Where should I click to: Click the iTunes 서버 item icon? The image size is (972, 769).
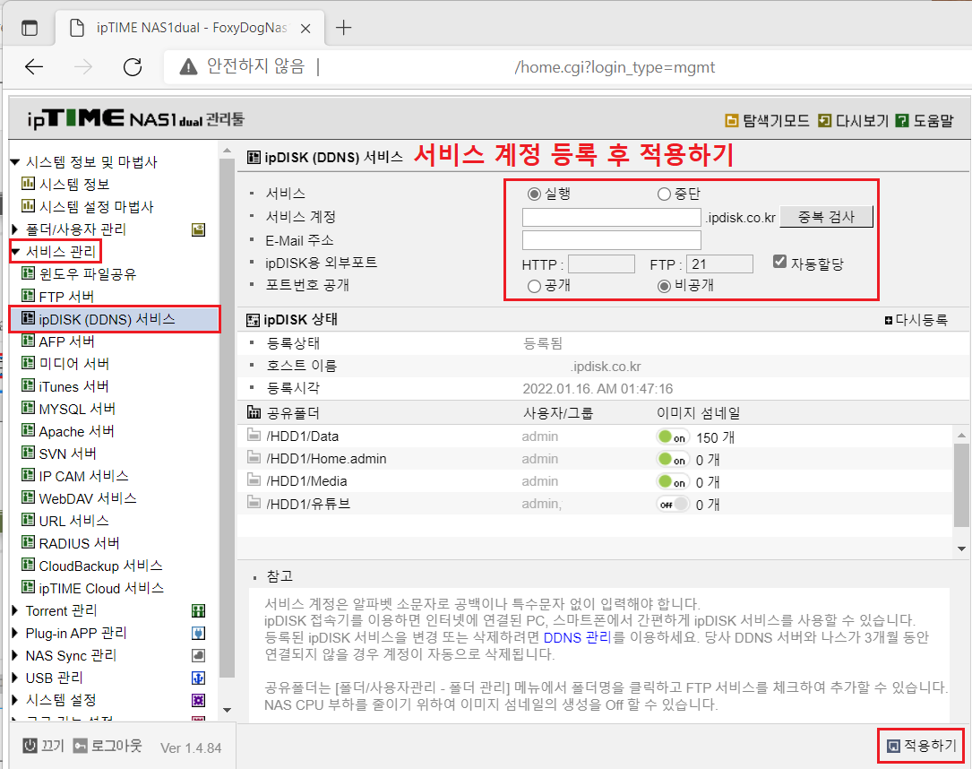28,385
